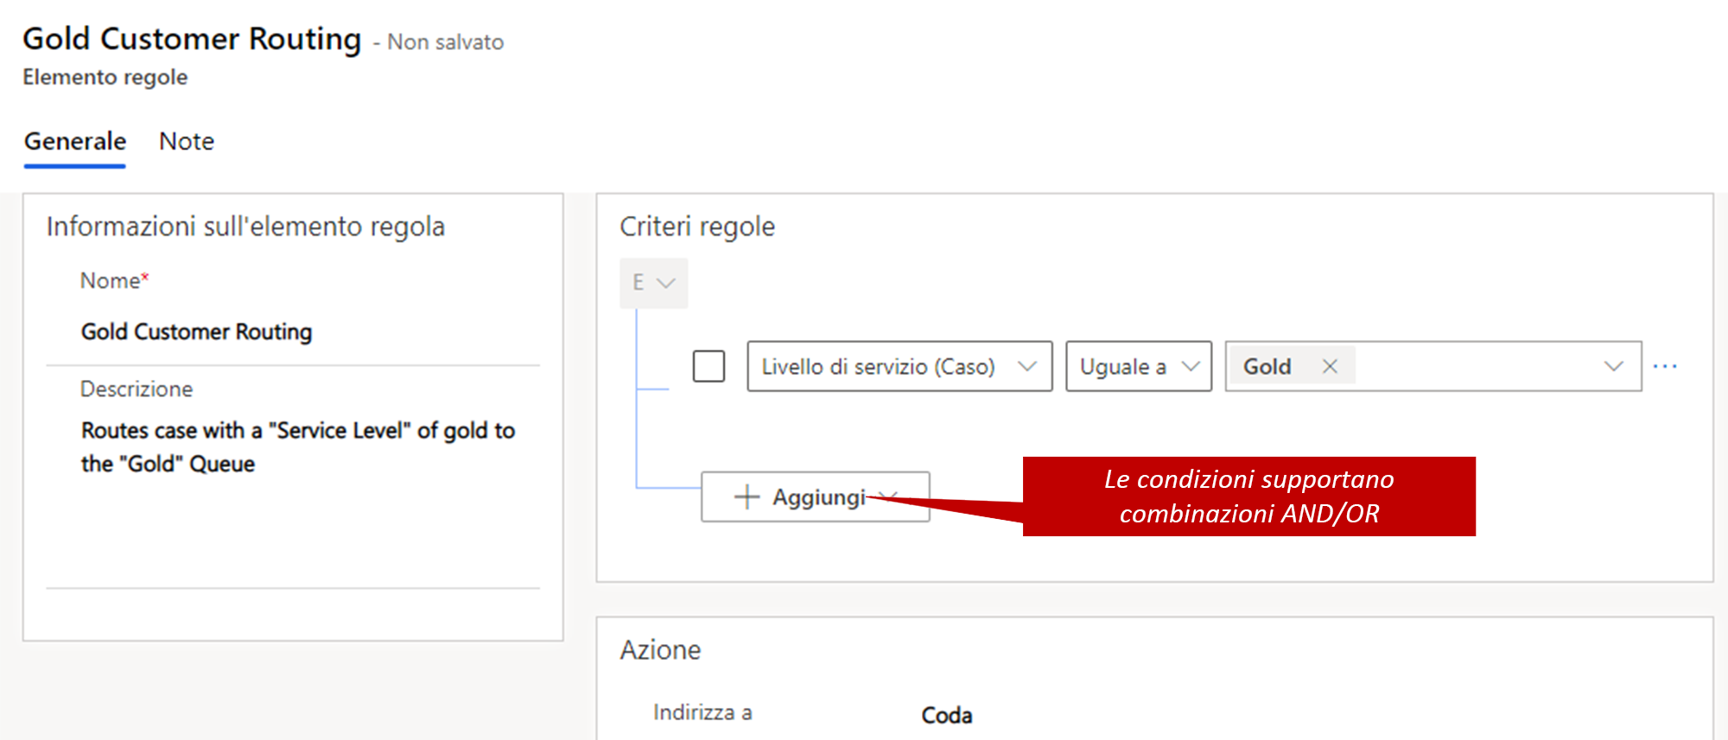1728x740 pixels.
Task: Select the Coda value under Azione
Action: [x=947, y=715]
